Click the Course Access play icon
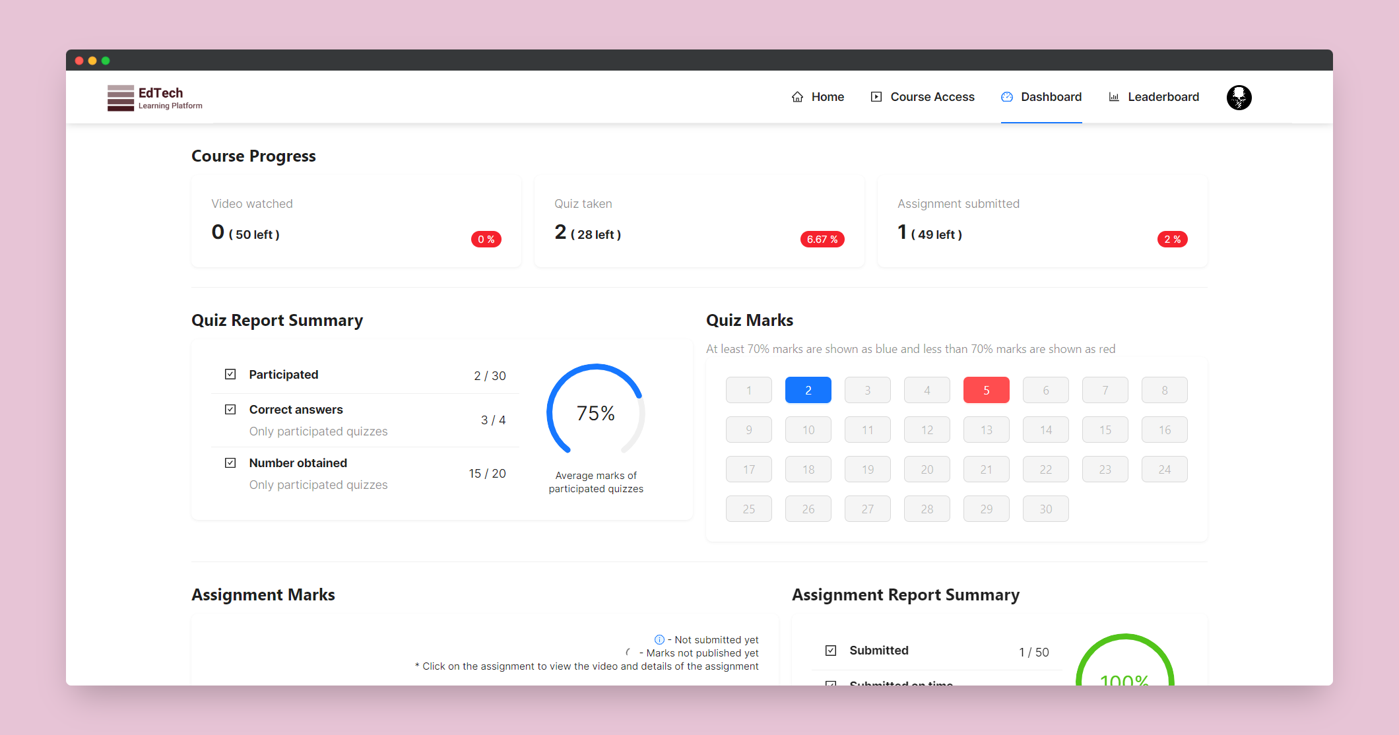Viewport: 1399px width, 735px height. 876,97
